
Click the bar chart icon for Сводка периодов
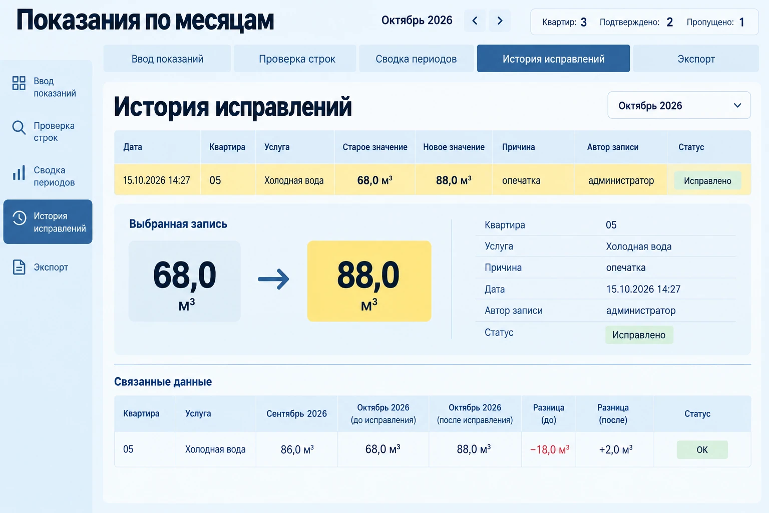(19, 173)
